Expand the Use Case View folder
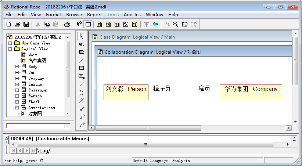 click(x=10, y=43)
